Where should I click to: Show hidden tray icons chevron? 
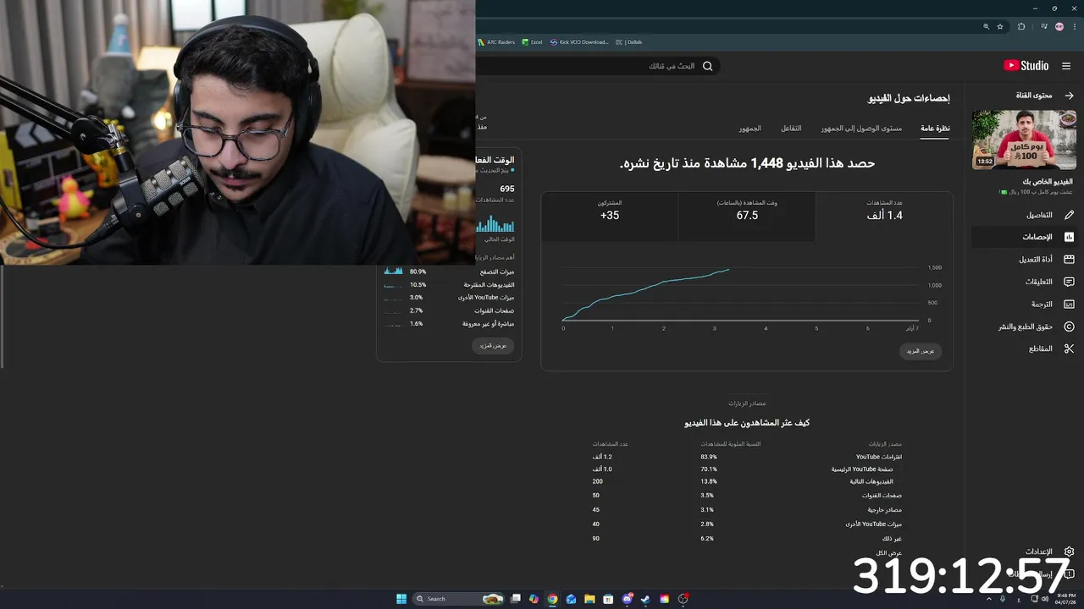[x=988, y=599]
